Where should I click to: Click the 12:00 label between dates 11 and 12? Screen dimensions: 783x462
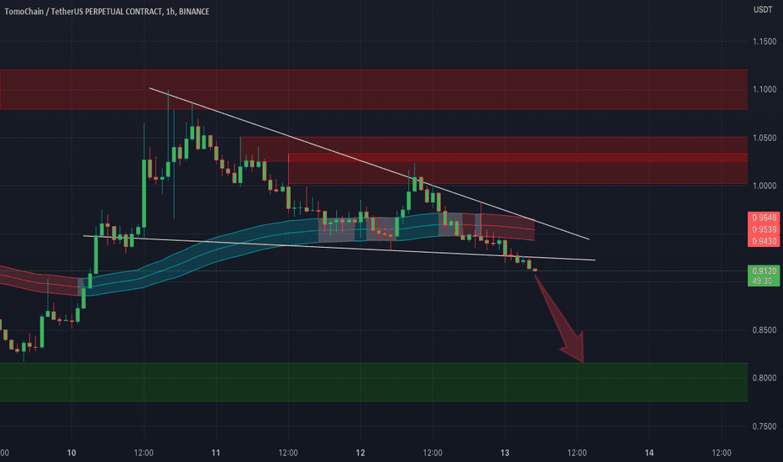288,453
